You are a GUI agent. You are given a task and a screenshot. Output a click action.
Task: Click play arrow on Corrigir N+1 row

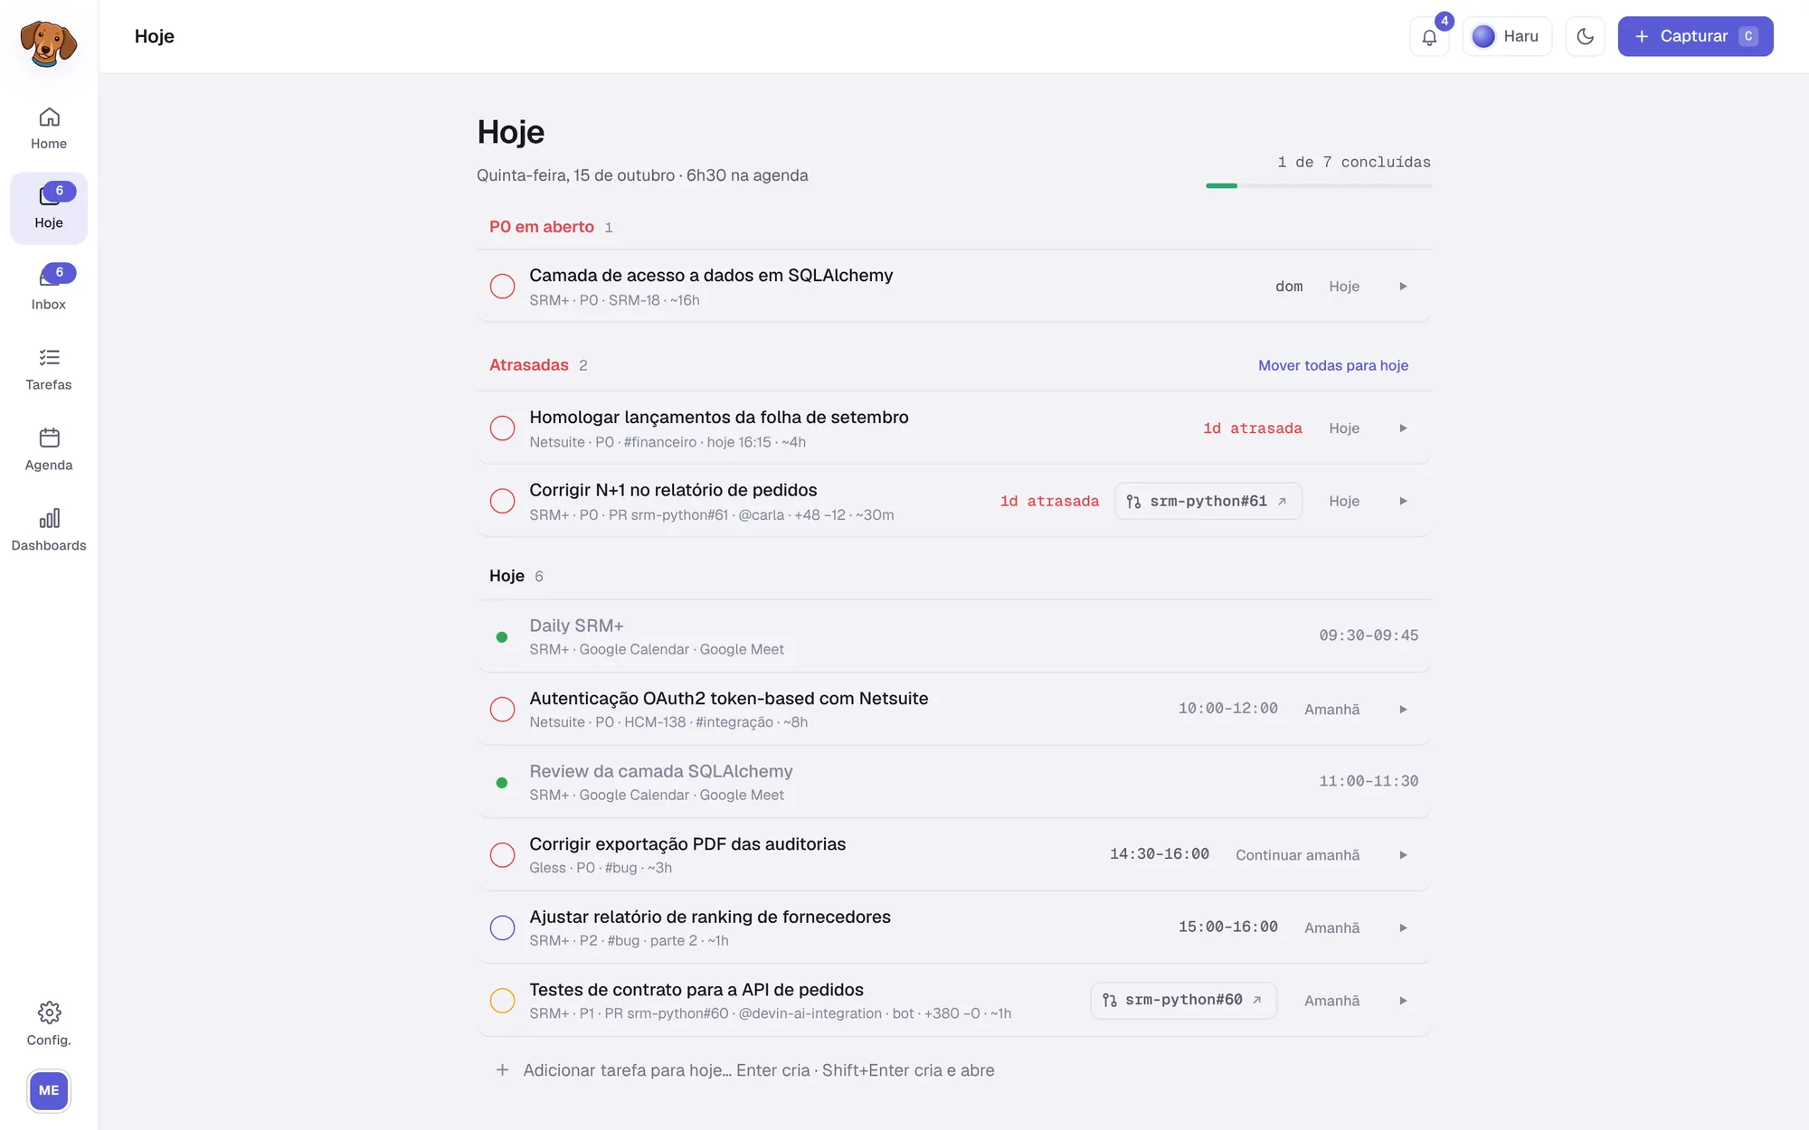coord(1403,501)
